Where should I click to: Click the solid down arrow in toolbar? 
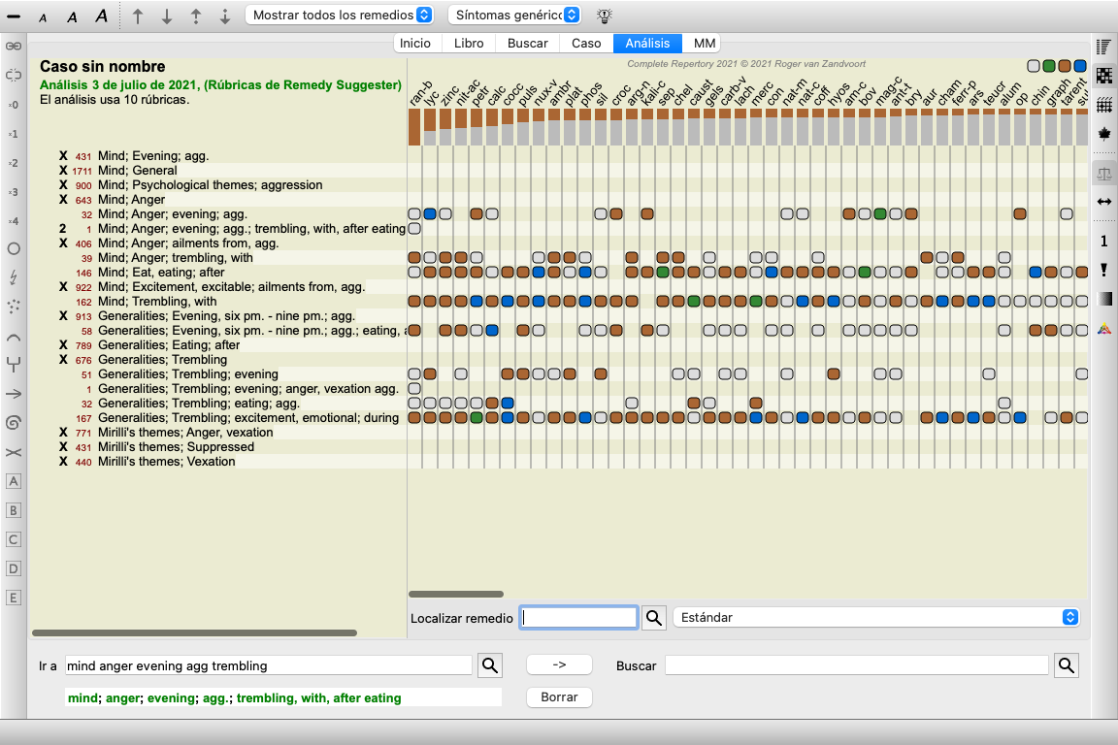[x=167, y=16]
